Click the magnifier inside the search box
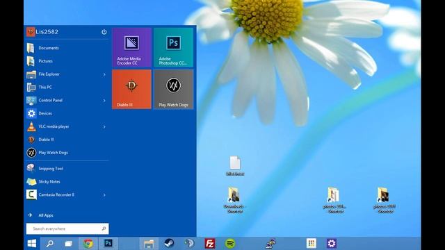 coord(104,228)
